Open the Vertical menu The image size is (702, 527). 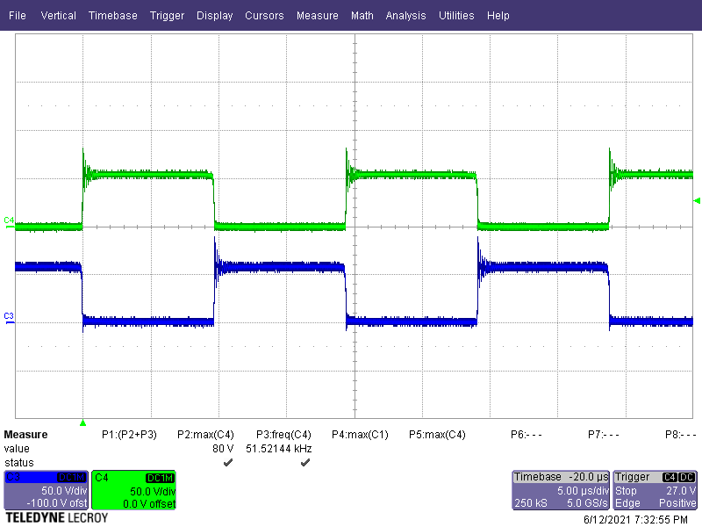pos(58,16)
